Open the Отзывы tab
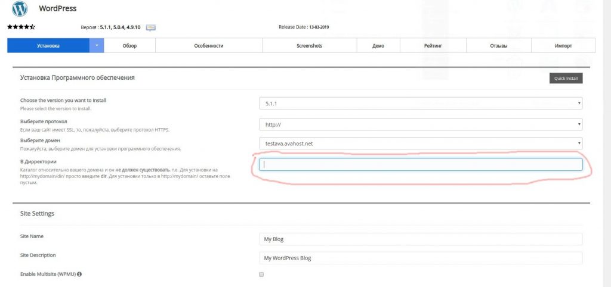This screenshot has height=287, width=611. pyautogui.click(x=499, y=45)
